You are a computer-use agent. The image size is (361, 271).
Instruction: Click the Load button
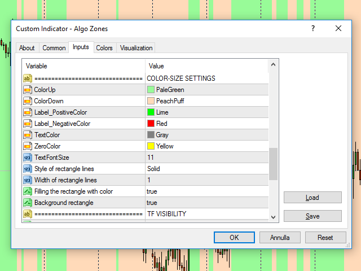click(x=312, y=198)
